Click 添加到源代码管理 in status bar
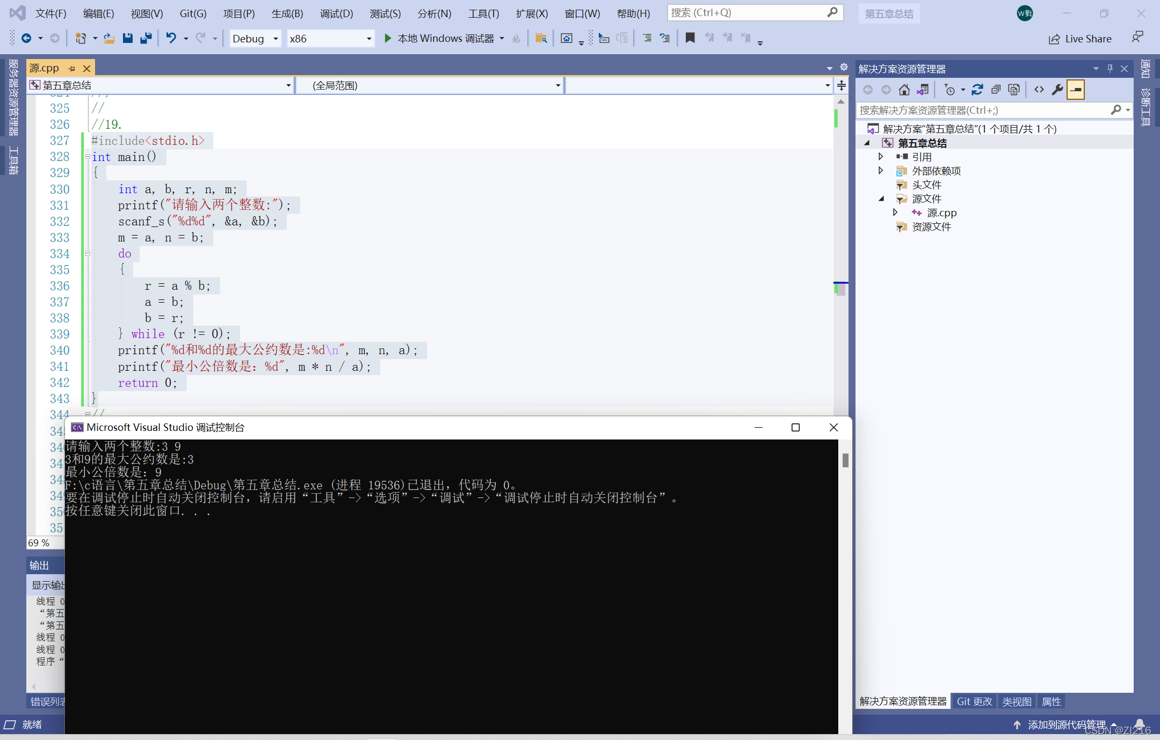The width and height of the screenshot is (1160, 740). click(1066, 724)
